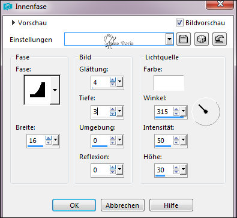This screenshot has height=218, width=237.
Task: Click the Fase bevel shape preview
Action: pyautogui.click(x=37, y=90)
